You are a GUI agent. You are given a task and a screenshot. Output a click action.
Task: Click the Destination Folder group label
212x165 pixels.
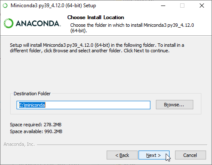click(32, 94)
